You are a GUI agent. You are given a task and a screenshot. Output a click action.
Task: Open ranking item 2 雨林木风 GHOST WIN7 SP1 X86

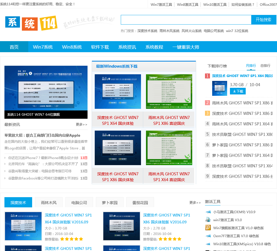point(242,103)
